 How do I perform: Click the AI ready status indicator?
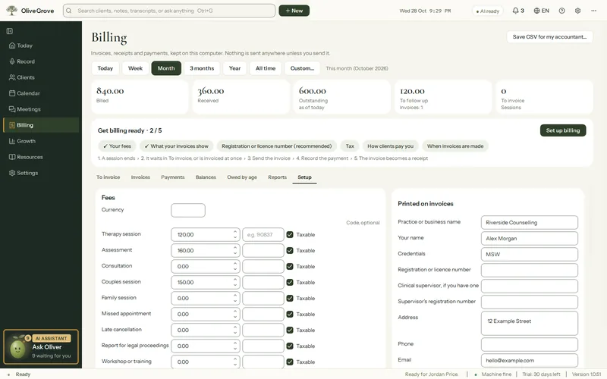click(487, 11)
